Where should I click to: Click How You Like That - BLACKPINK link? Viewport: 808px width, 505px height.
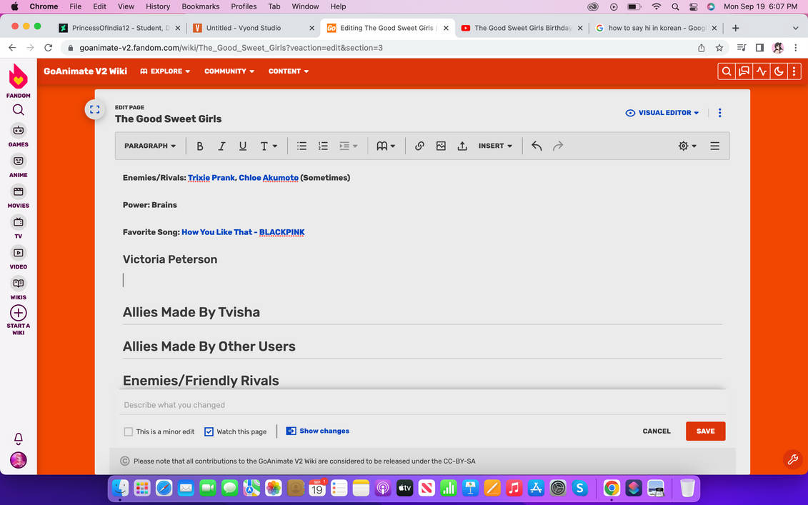[243, 232]
